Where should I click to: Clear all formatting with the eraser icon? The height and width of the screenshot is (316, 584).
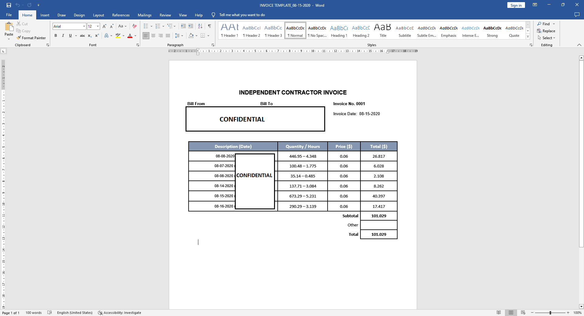click(x=134, y=26)
